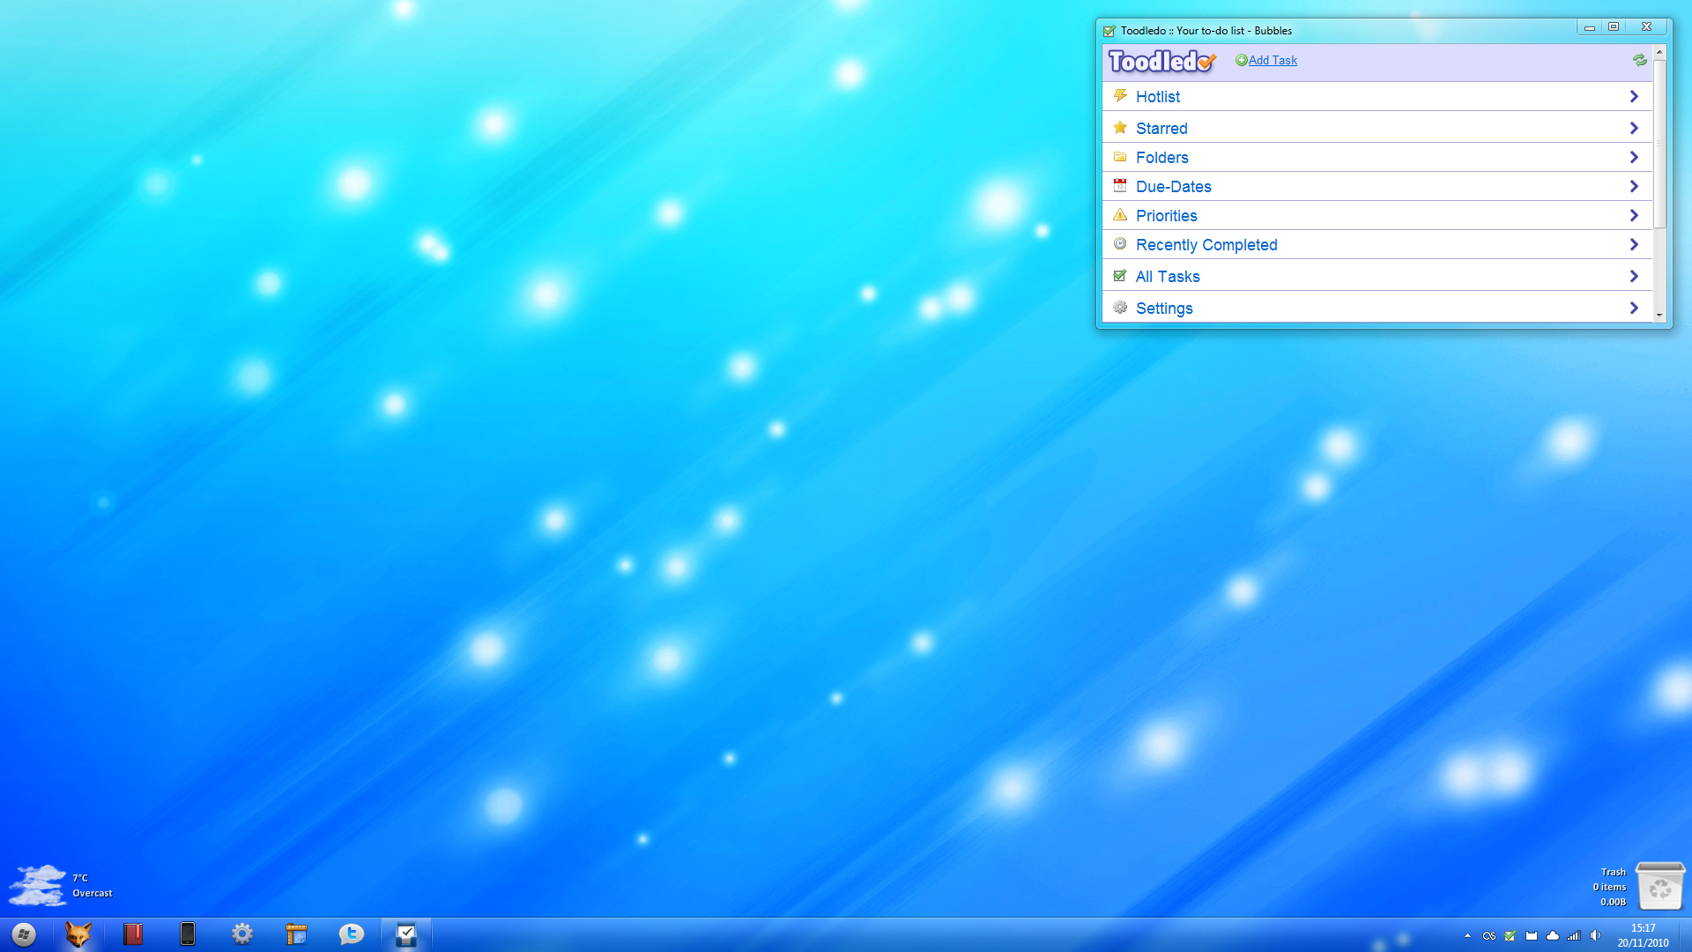1692x952 pixels.
Task: Open the network signal tray icon
Action: pyautogui.click(x=1574, y=935)
